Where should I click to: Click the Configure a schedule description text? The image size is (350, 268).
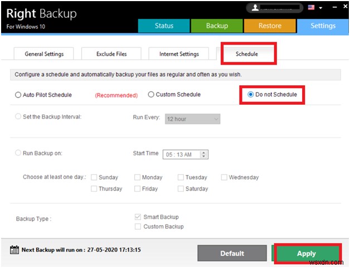128,74
